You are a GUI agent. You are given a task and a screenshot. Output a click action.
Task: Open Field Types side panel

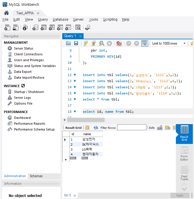tap(184, 173)
